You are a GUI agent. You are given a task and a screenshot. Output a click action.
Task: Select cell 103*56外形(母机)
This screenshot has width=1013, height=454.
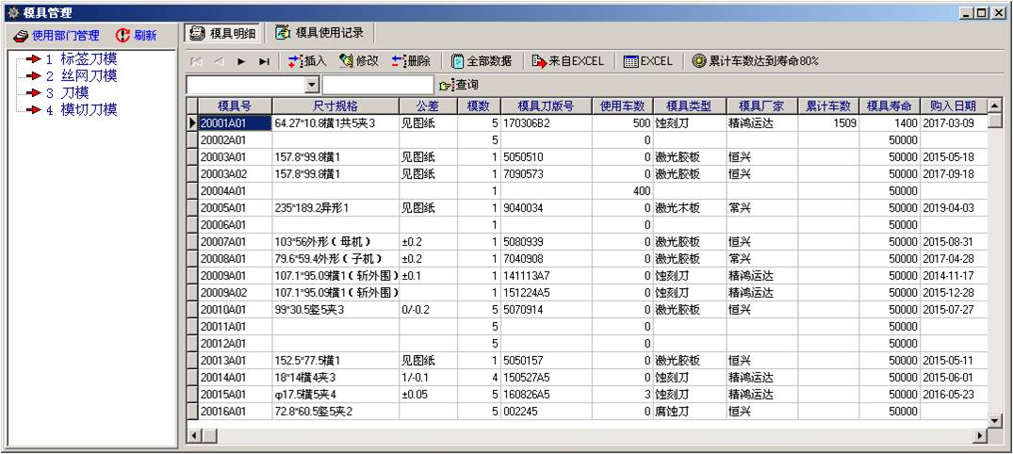pos(335,241)
